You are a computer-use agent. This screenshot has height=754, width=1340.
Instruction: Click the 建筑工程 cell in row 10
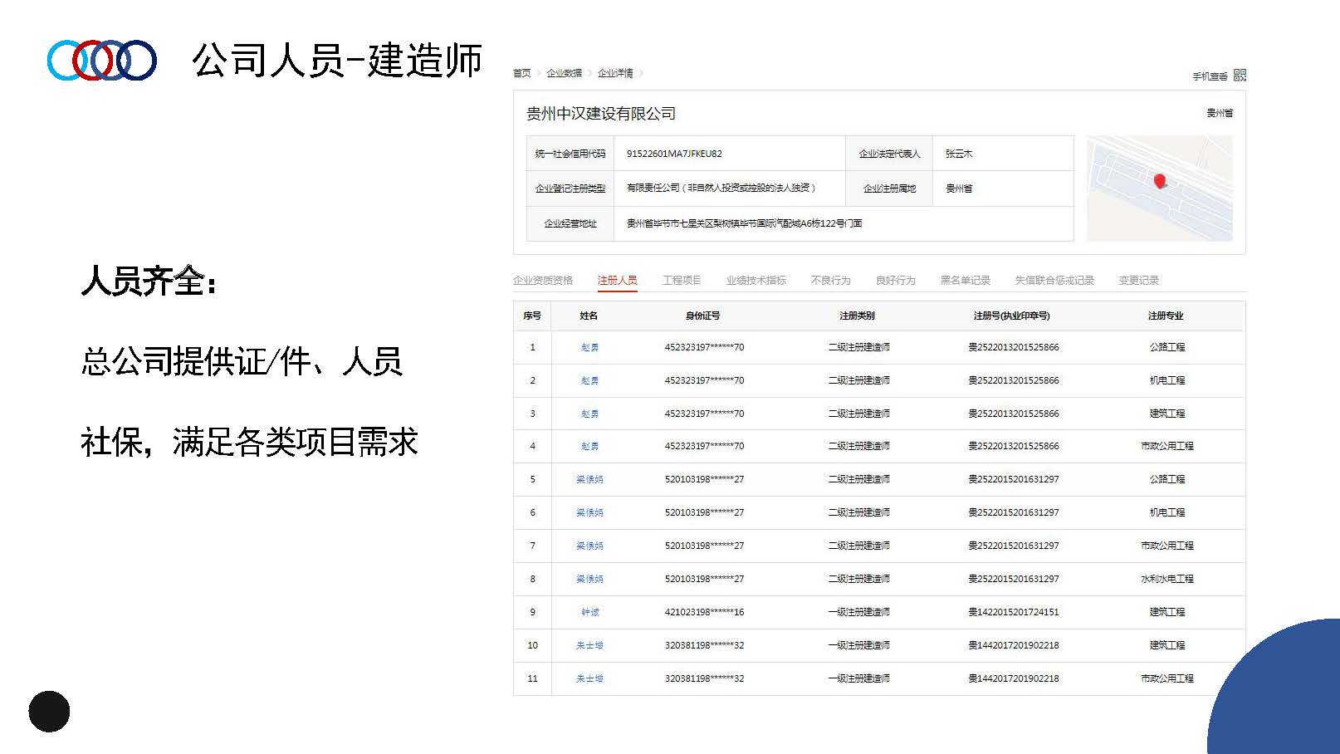click(1166, 646)
